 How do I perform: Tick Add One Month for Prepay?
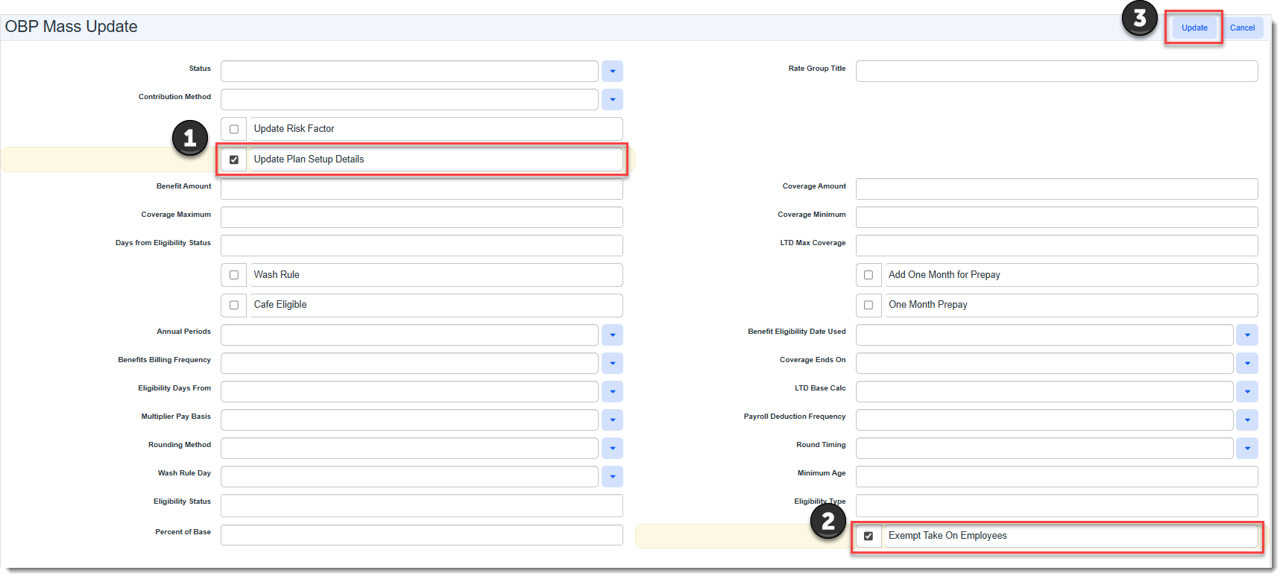(869, 275)
